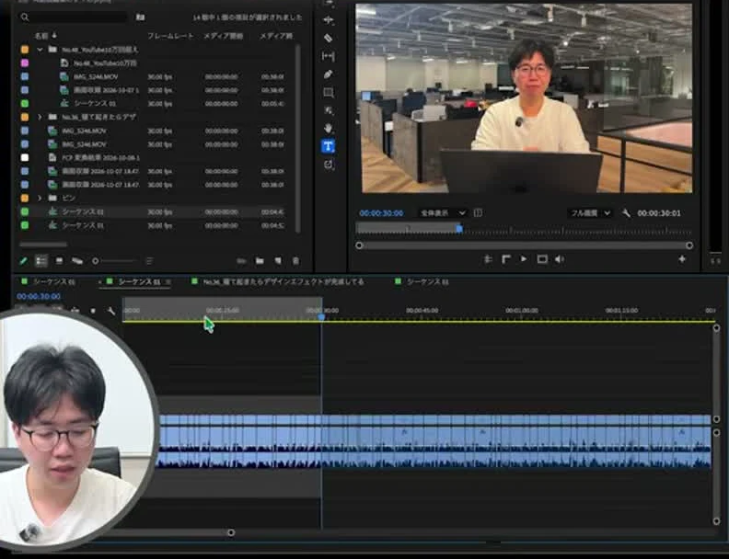This screenshot has width=729, height=559.
Task: Open the 全体表示 zoom level dropdown
Action: [x=442, y=212]
